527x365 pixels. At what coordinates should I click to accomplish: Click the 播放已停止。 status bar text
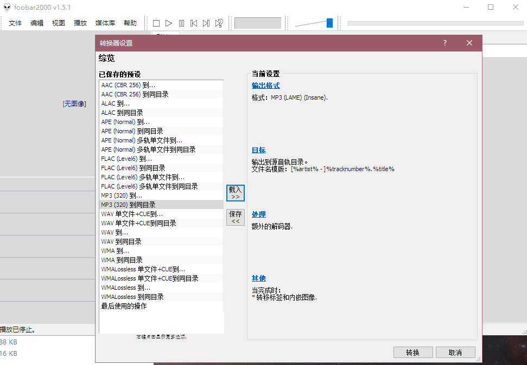tap(18, 330)
